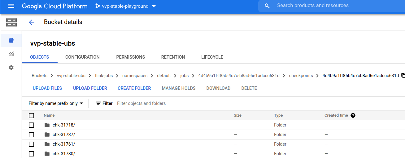Toggle the select-all checkbox in header

[x=31, y=115]
